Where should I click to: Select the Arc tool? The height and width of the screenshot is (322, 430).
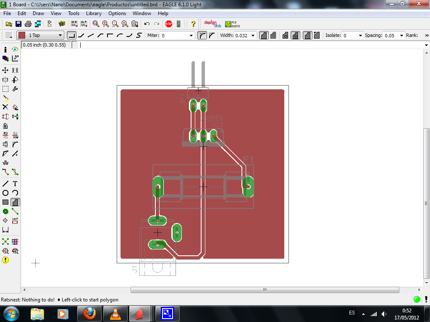point(15,193)
